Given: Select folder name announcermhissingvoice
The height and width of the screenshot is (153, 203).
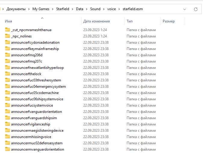Looking at the screenshot, I should [31, 137].
